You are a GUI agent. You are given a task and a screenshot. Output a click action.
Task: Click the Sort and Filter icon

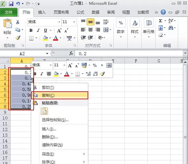pyautogui.click(x=171, y=21)
